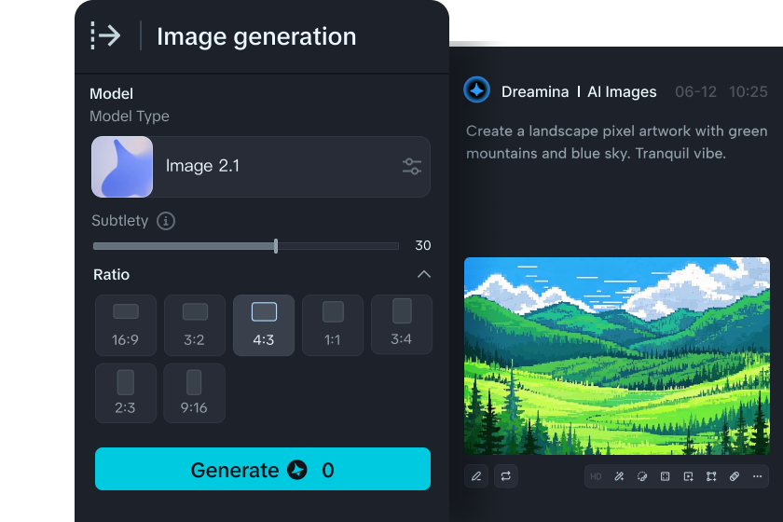
Task: Select 4:3 aspect ratio
Action: 264,325
